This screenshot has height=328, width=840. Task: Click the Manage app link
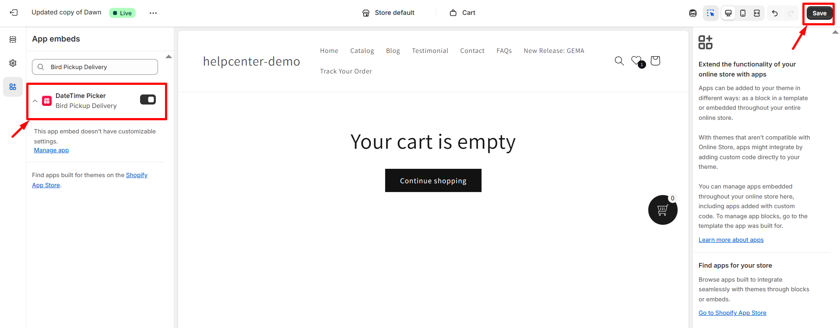tap(51, 150)
